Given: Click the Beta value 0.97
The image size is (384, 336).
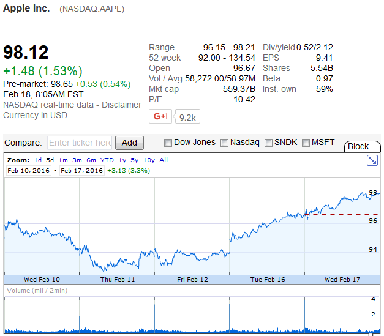Looking at the screenshot, I should click(324, 78).
